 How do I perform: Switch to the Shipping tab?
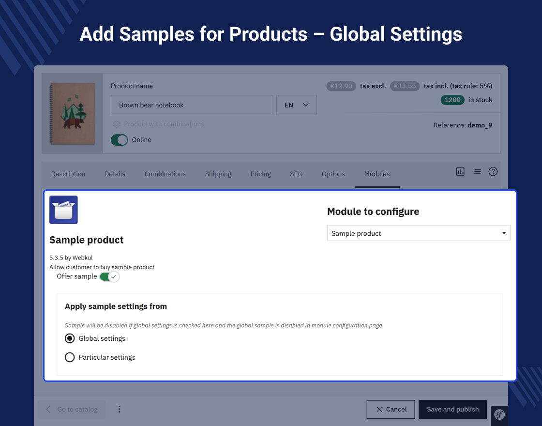pyautogui.click(x=218, y=174)
